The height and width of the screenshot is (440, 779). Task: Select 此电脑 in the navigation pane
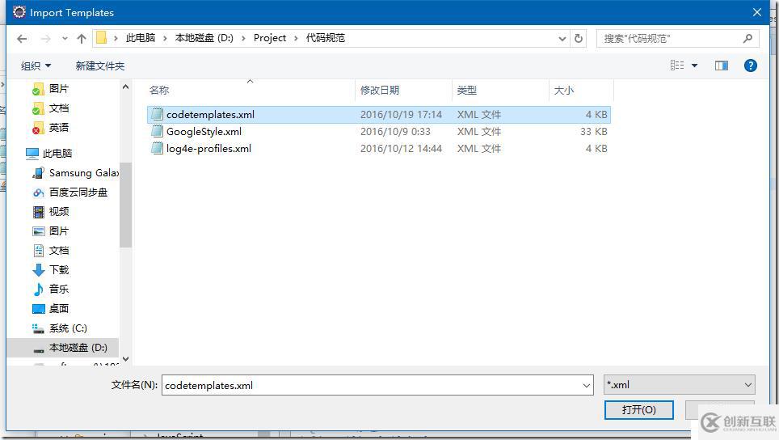(x=57, y=154)
